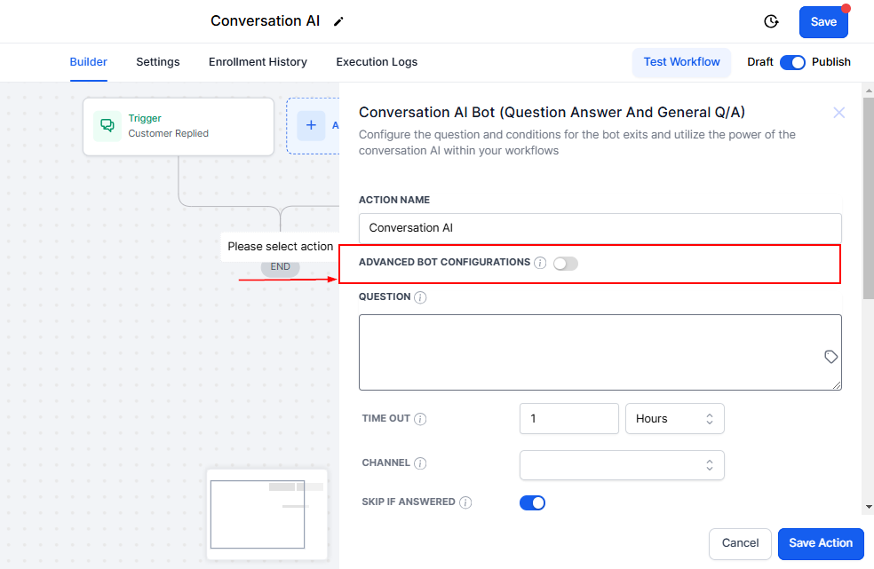The height and width of the screenshot is (569, 874).
Task: Close the Conversation AI Bot panel
Action: [838, 113]
